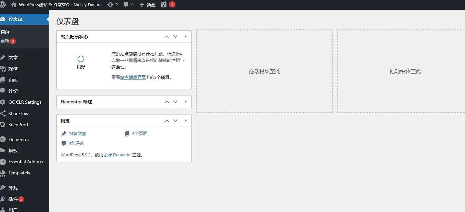Expand the Elementor 概述 widget
465x212 pixels.
pos(186,102)
